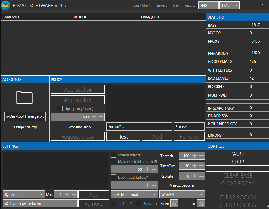Click CLEAR BASE button
This screenshot has width=269, height=209.
pyautogui.click(x=238, y=176)
